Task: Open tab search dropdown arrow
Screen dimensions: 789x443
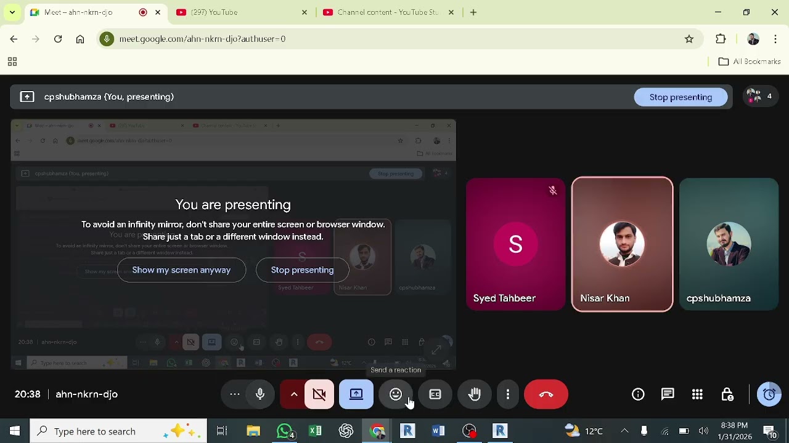Action: pyautogui.click(x=12, y=12)
